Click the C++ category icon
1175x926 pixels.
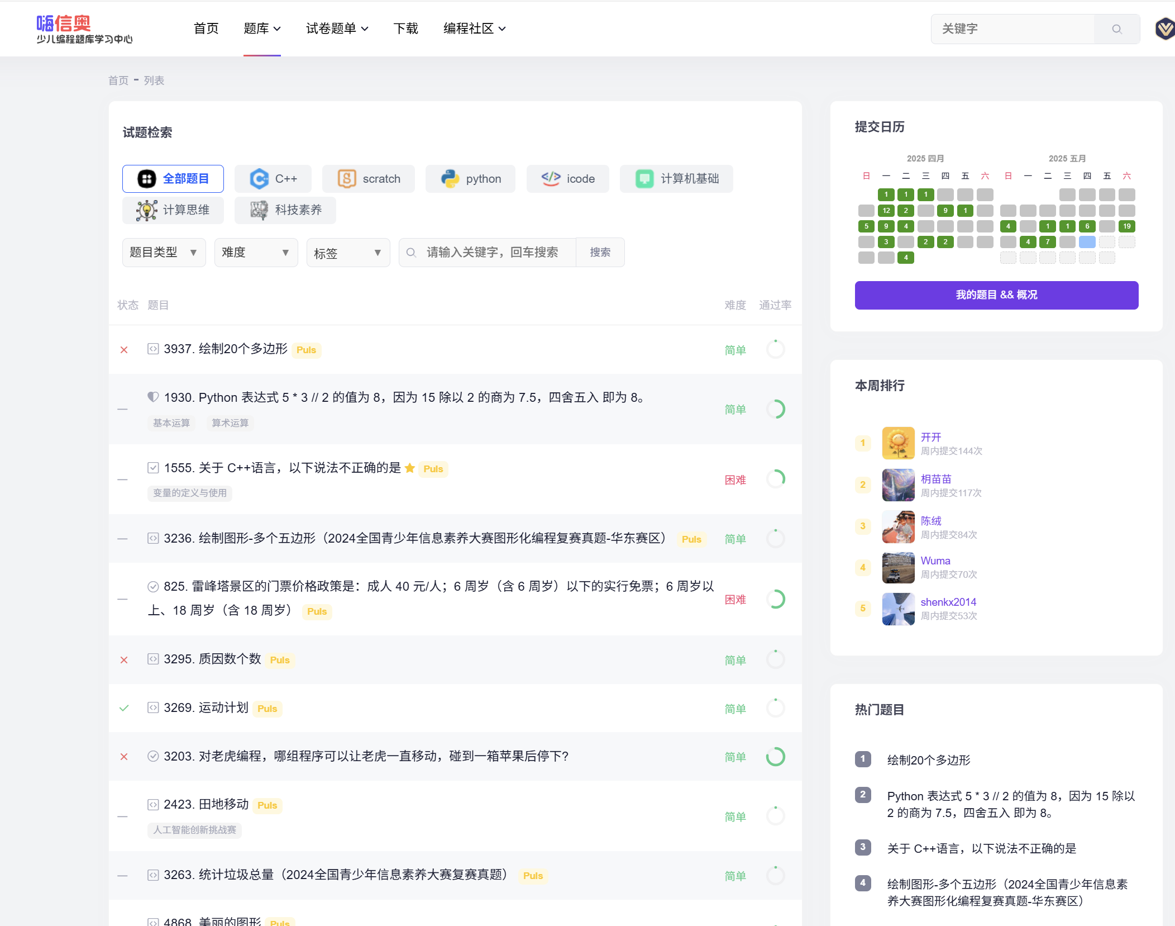pos(259,179)
